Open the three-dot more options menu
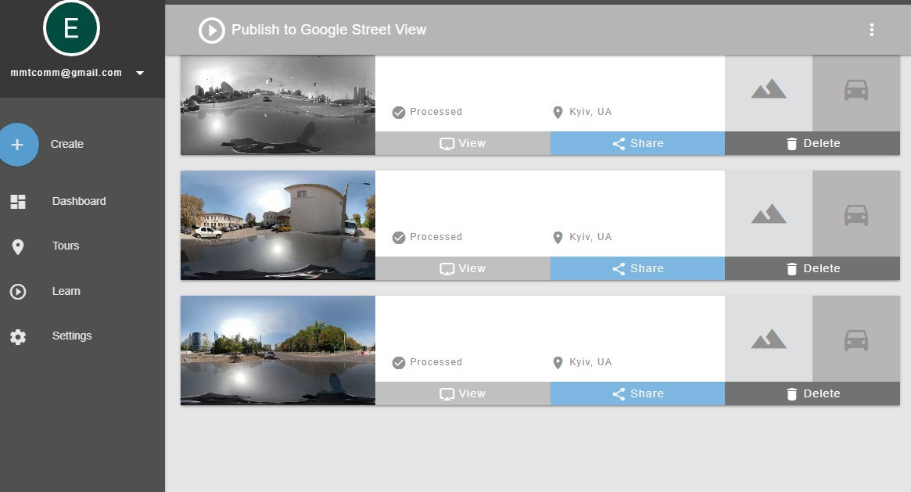Viewport: 911px width, 492px height. click(x=871, y=31)
